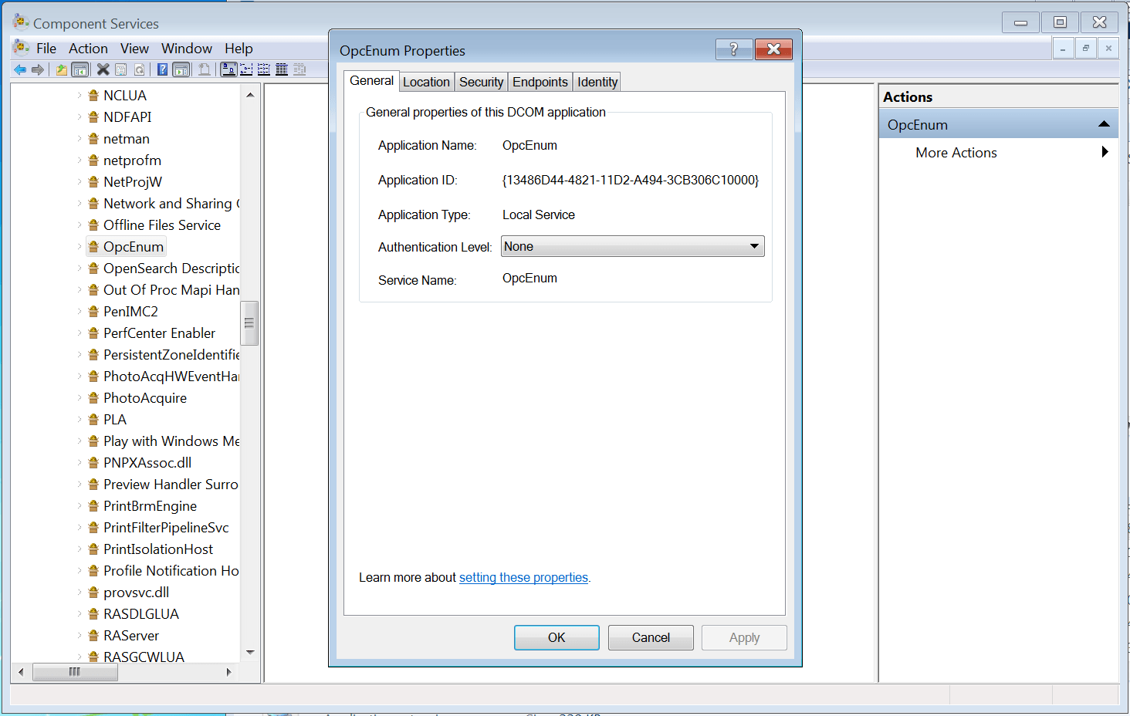1130x716 pixels.
Task: Click the Delete X toolbar icon
Action: [x=103, y=70]
